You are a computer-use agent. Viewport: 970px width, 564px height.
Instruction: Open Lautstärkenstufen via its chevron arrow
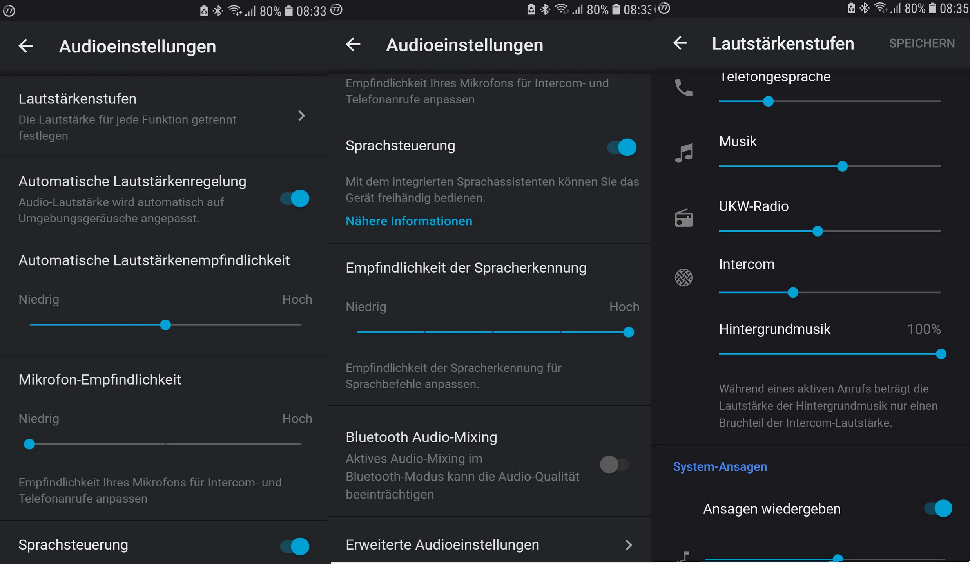click(301, 116)
